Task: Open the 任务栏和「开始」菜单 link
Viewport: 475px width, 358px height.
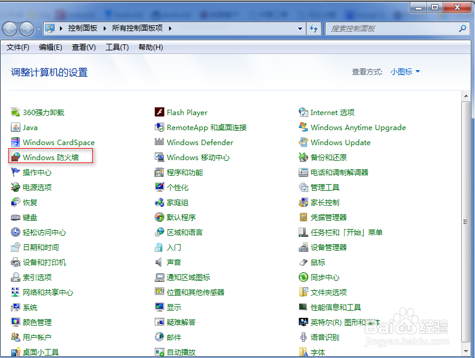Action: point(347,232)
